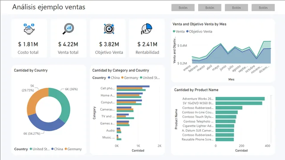Click the $ 0.4M axis value
This screenshot has height=160, width=285.
(182, 45)
